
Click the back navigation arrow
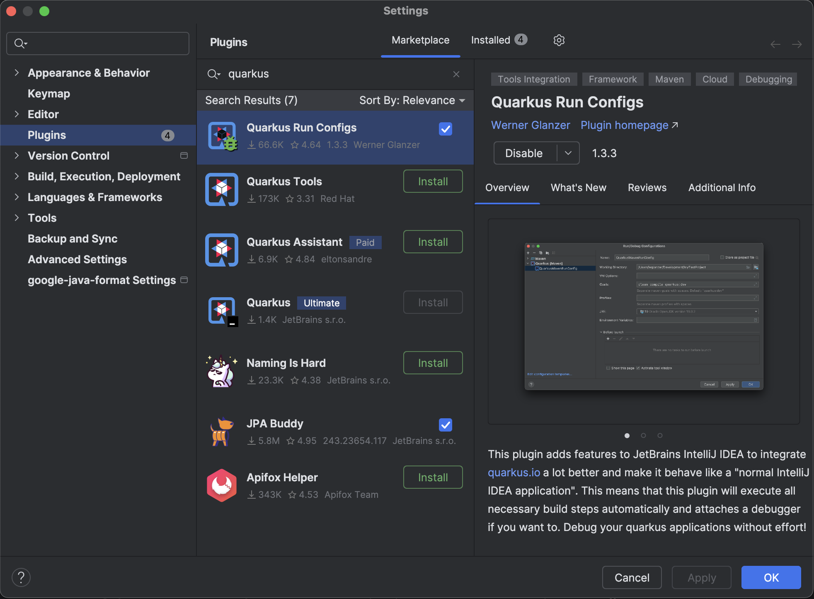coord(775,44)
